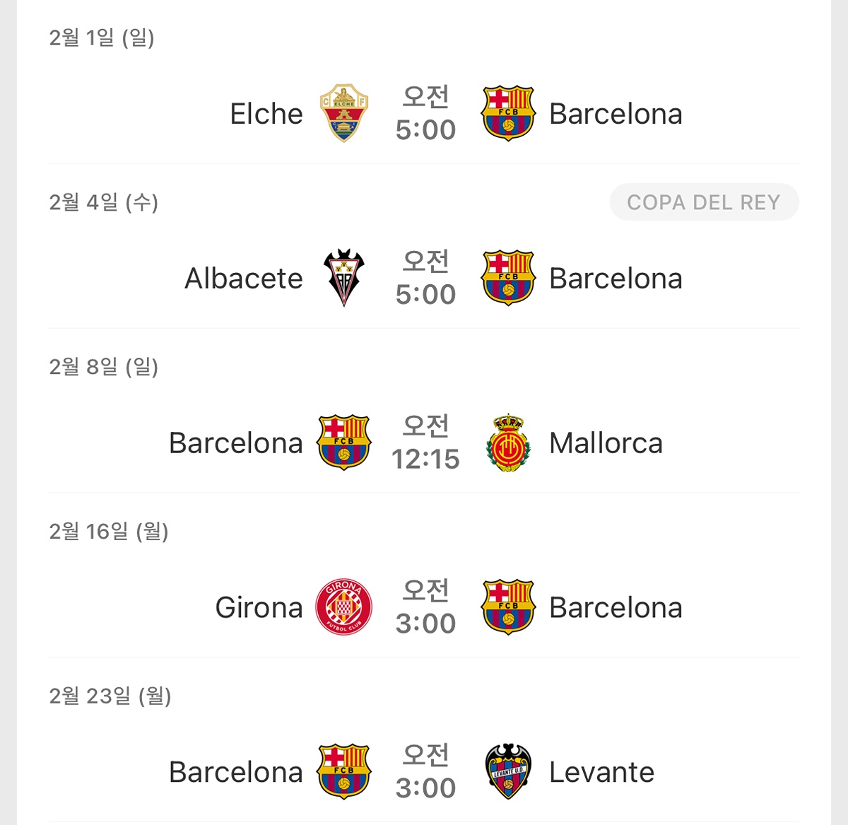The width and height of the screenshot is (848, 825).
Task: Click Barcelona crest in the Girona match
Action: coord(507,607)
